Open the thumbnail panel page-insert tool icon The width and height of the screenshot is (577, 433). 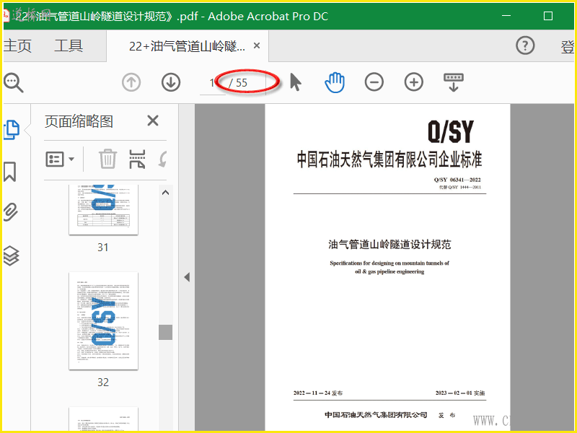[137, 159]
